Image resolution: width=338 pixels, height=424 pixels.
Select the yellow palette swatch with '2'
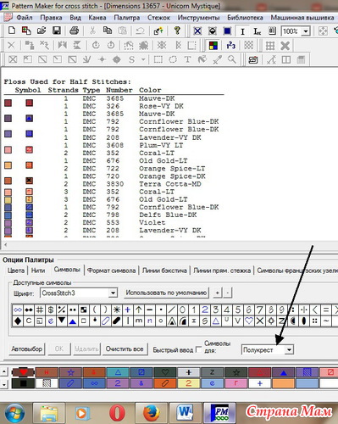click(x=189, y=383)
